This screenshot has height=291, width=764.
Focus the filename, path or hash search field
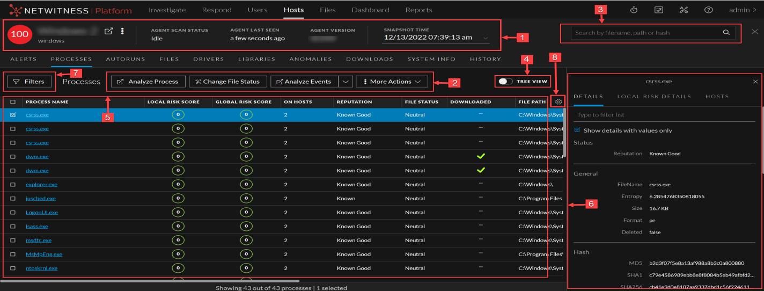647,33
